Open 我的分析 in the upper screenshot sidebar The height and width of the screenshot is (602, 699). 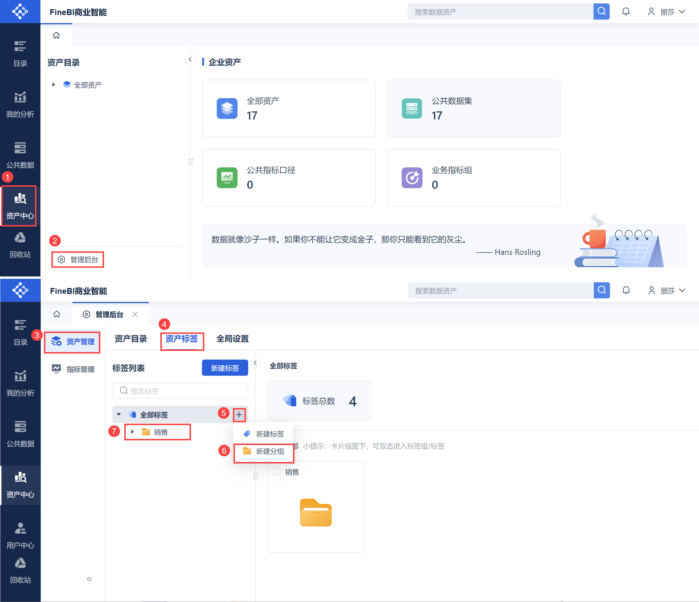pyautogui.click(x=20, y=105)
